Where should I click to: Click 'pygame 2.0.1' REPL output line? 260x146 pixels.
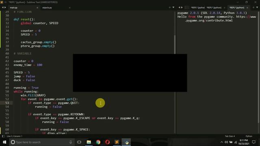[212, 13]
